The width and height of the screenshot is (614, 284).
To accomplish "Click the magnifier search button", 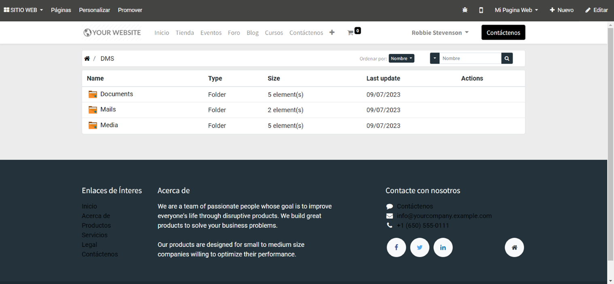I will [x=507, y=58].
